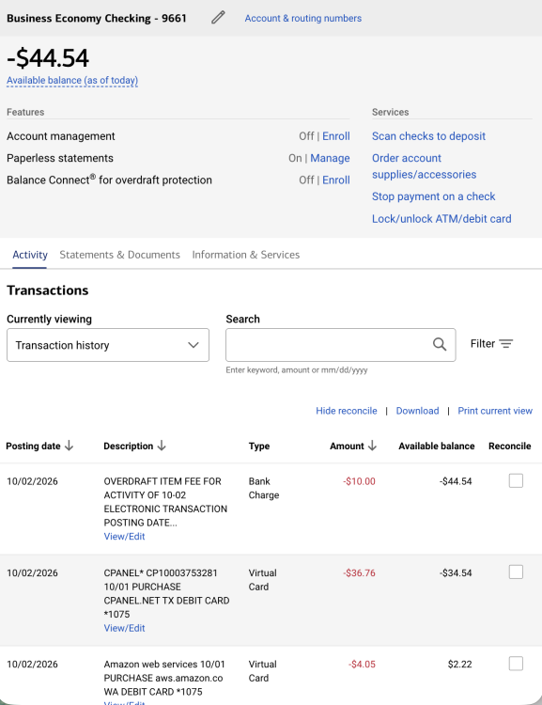542x705 pixels.
Task: Click the OVERDRAFT ITEM FEE description
Action: [165, 502]
